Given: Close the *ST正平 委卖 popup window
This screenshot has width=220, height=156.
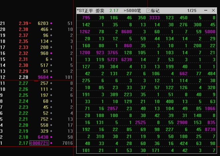Looking at the screenshot, I should (x=213, y=10).
